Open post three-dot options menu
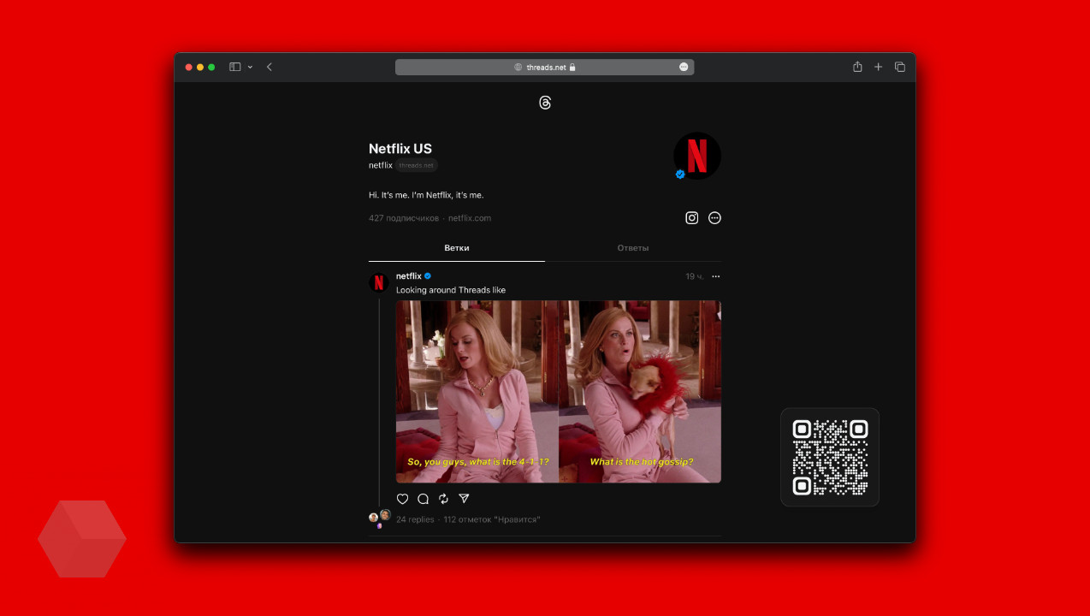Viewport: 1090px width, 616px height. (x=716, y=276)
